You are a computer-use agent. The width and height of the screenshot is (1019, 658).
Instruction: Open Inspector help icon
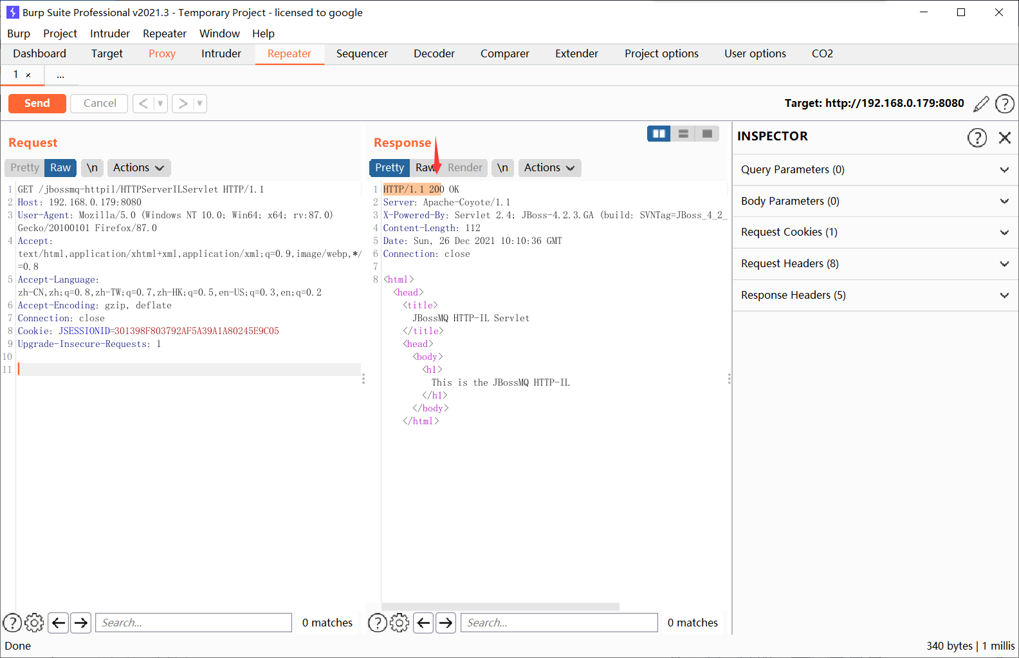(977, 137)
